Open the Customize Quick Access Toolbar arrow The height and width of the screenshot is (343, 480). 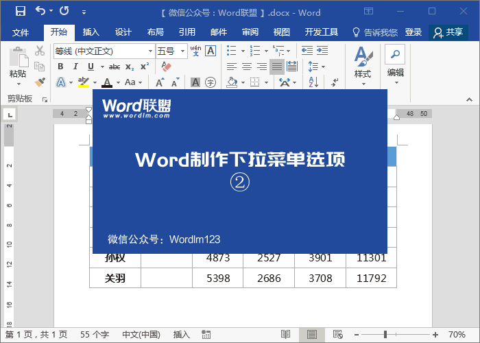(84, 12)
